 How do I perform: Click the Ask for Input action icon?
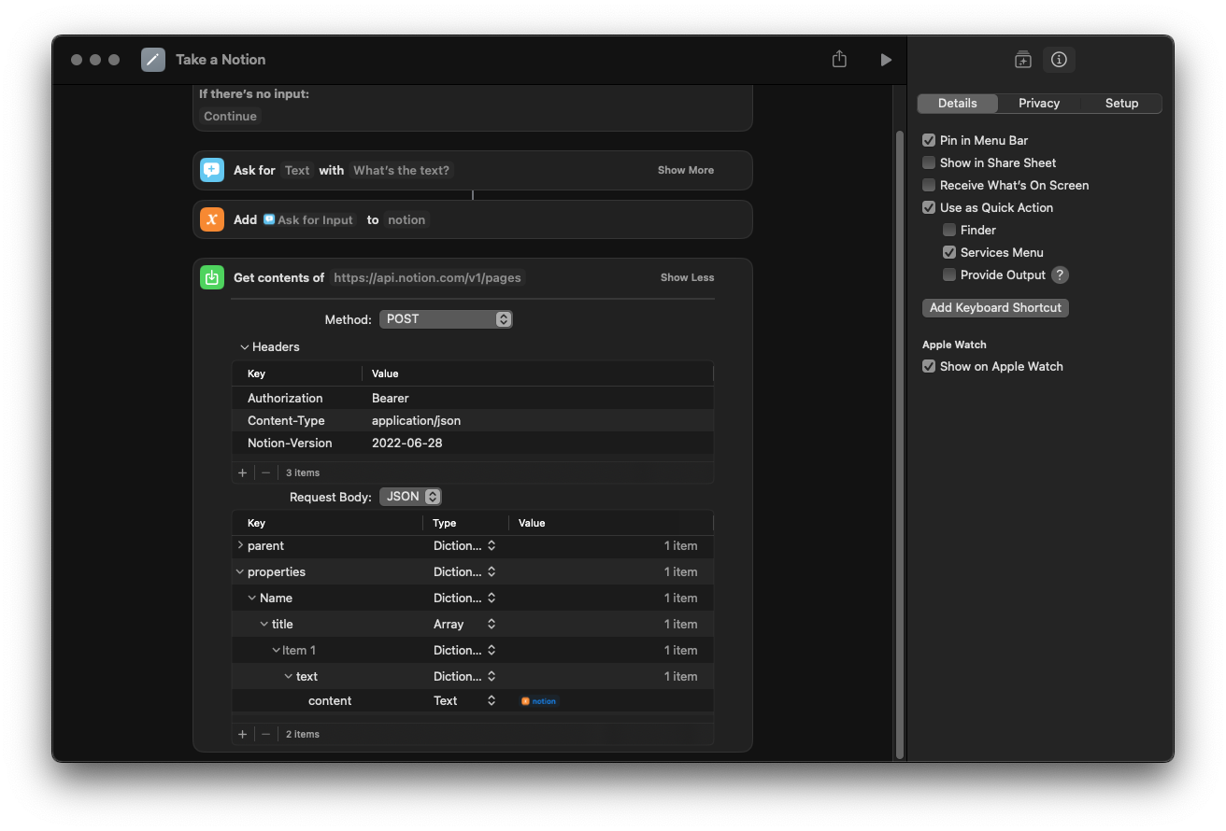pyautogui.click(x=212, y=170)
